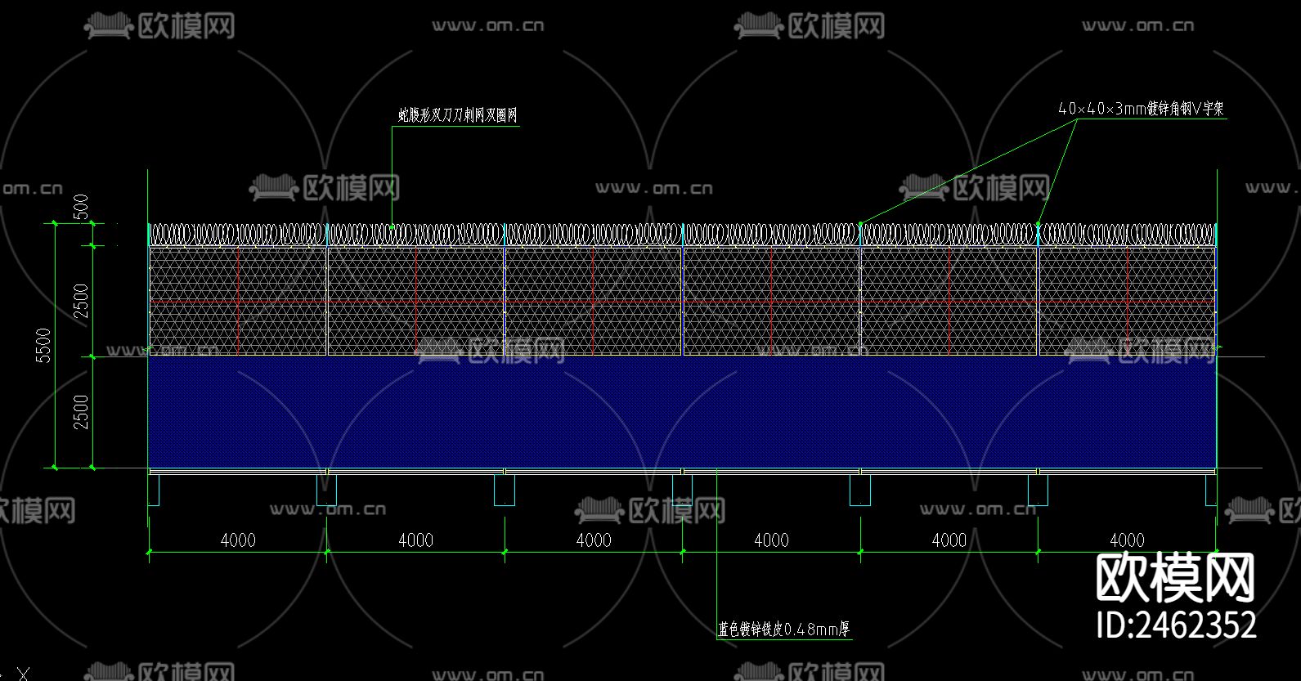Screen dimensions: 1301x681
Task: Pick the 2500 dimension beside the blue sheet section
Action: point(80,412)
